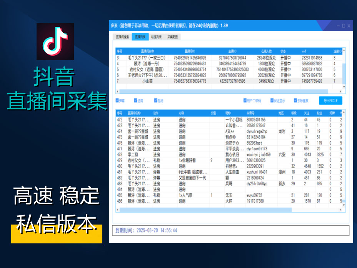Switch to the 私信列表 tab
357x268 pixels.
(157, 37)
